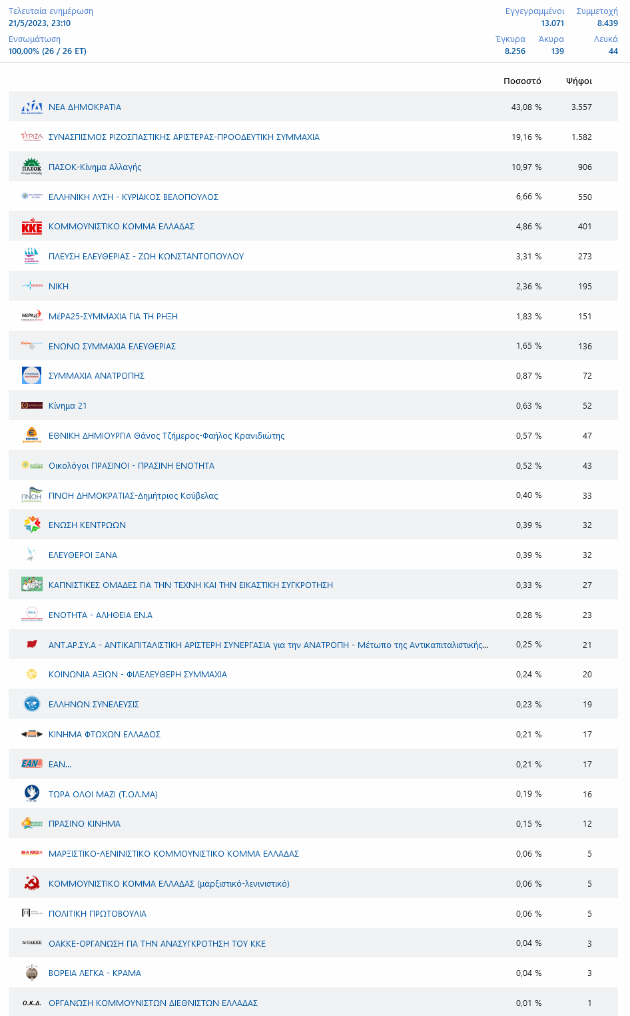Click the ΠΑΣΟΚ green sun logo

[x=32, y=167]
